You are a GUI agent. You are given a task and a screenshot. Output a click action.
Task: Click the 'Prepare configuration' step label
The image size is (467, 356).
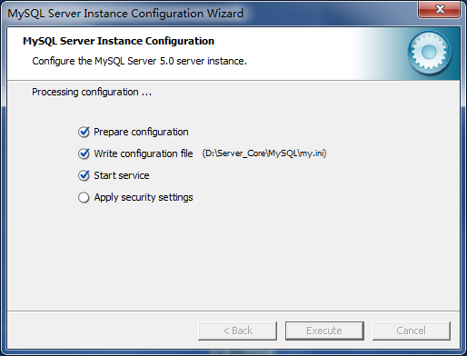click(x=141, y=133)
